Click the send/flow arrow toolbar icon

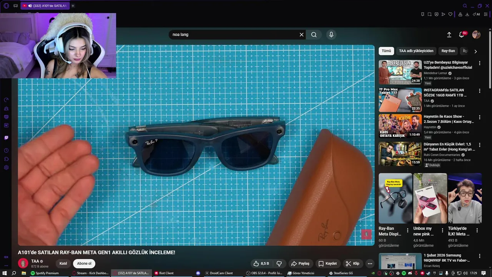pyautogui.click(x=443, y=14)
